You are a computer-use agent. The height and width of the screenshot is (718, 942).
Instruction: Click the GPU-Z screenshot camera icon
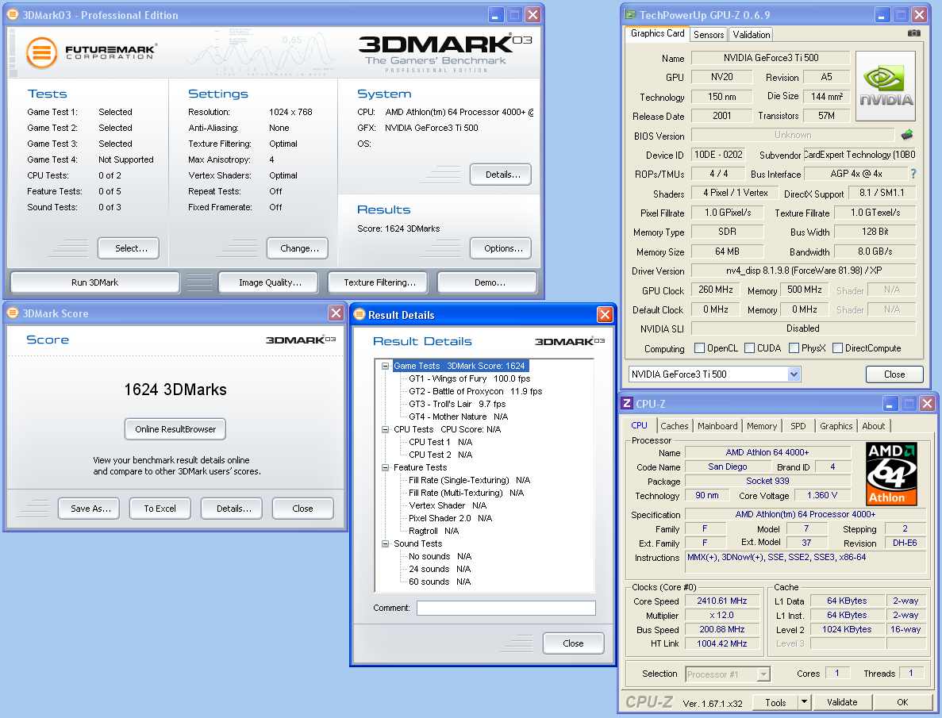coord(913,33)
